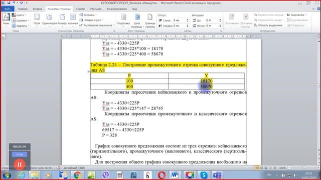Adjust right indent spinner arrows
321x180 pixels.
click(x=188, y=25)
